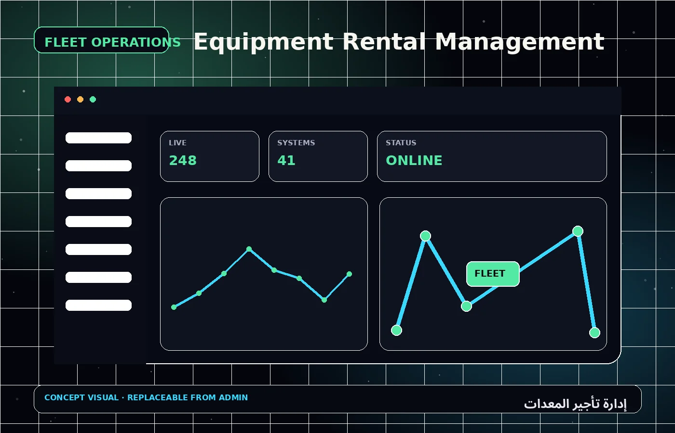
Task: Click the FLEET OPERATIONS badge
Action: (102, 40)
